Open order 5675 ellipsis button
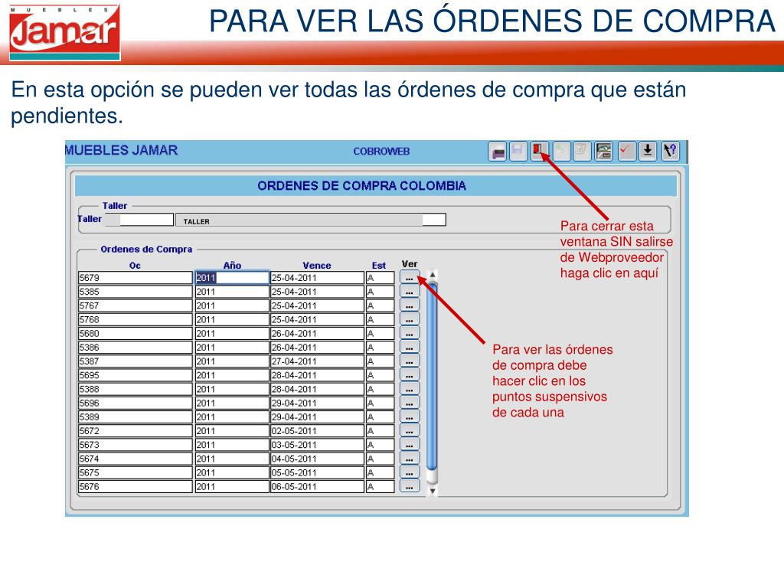 click(410, 473)
